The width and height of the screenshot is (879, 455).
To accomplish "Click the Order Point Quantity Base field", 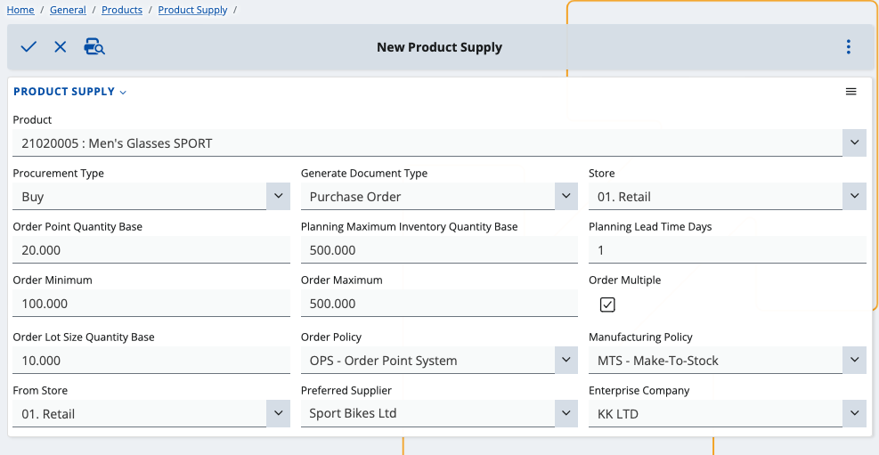I will tap(151, 250).
